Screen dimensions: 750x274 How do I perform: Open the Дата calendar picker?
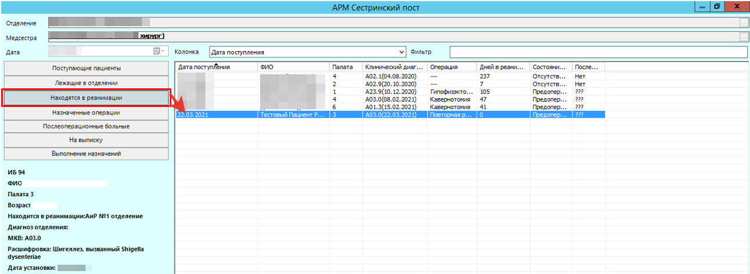coord(159,51)
